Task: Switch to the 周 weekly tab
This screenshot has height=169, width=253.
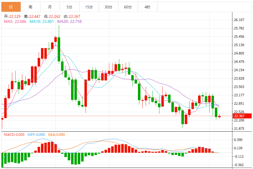Action: [x=30, y=7]
